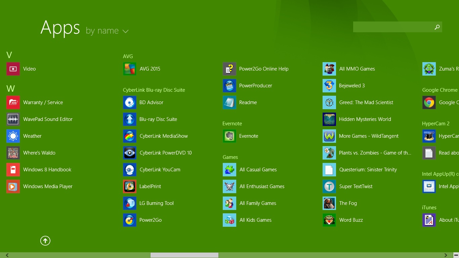This screenshot has height=258, width=459.
Task: Click the horizontal scrollbar thumb
Action: tap(184, 255)
